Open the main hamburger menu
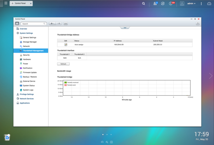 pyautogui.click(x=6, y=3)
